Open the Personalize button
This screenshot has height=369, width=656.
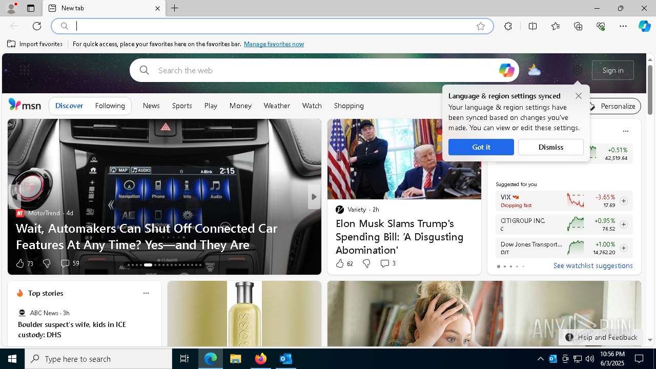613,106
